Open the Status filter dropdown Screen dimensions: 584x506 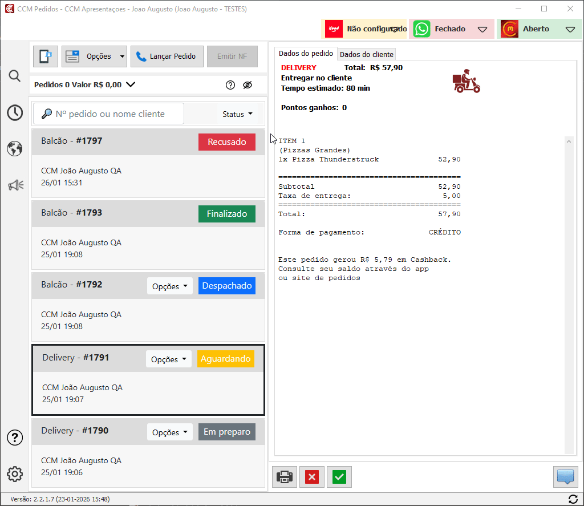(x=237, y=114)
